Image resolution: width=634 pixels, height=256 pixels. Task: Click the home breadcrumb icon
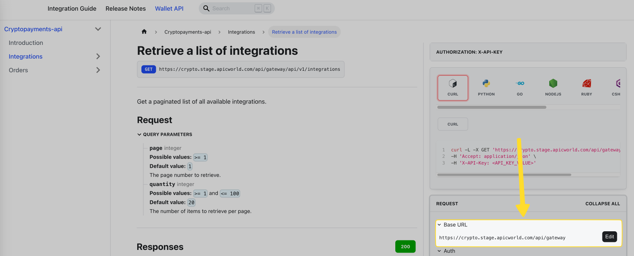[x=144, y=32]
